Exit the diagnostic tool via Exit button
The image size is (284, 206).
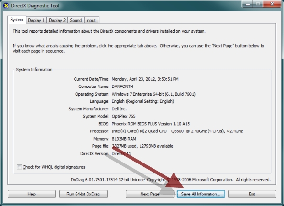(252, 194)
